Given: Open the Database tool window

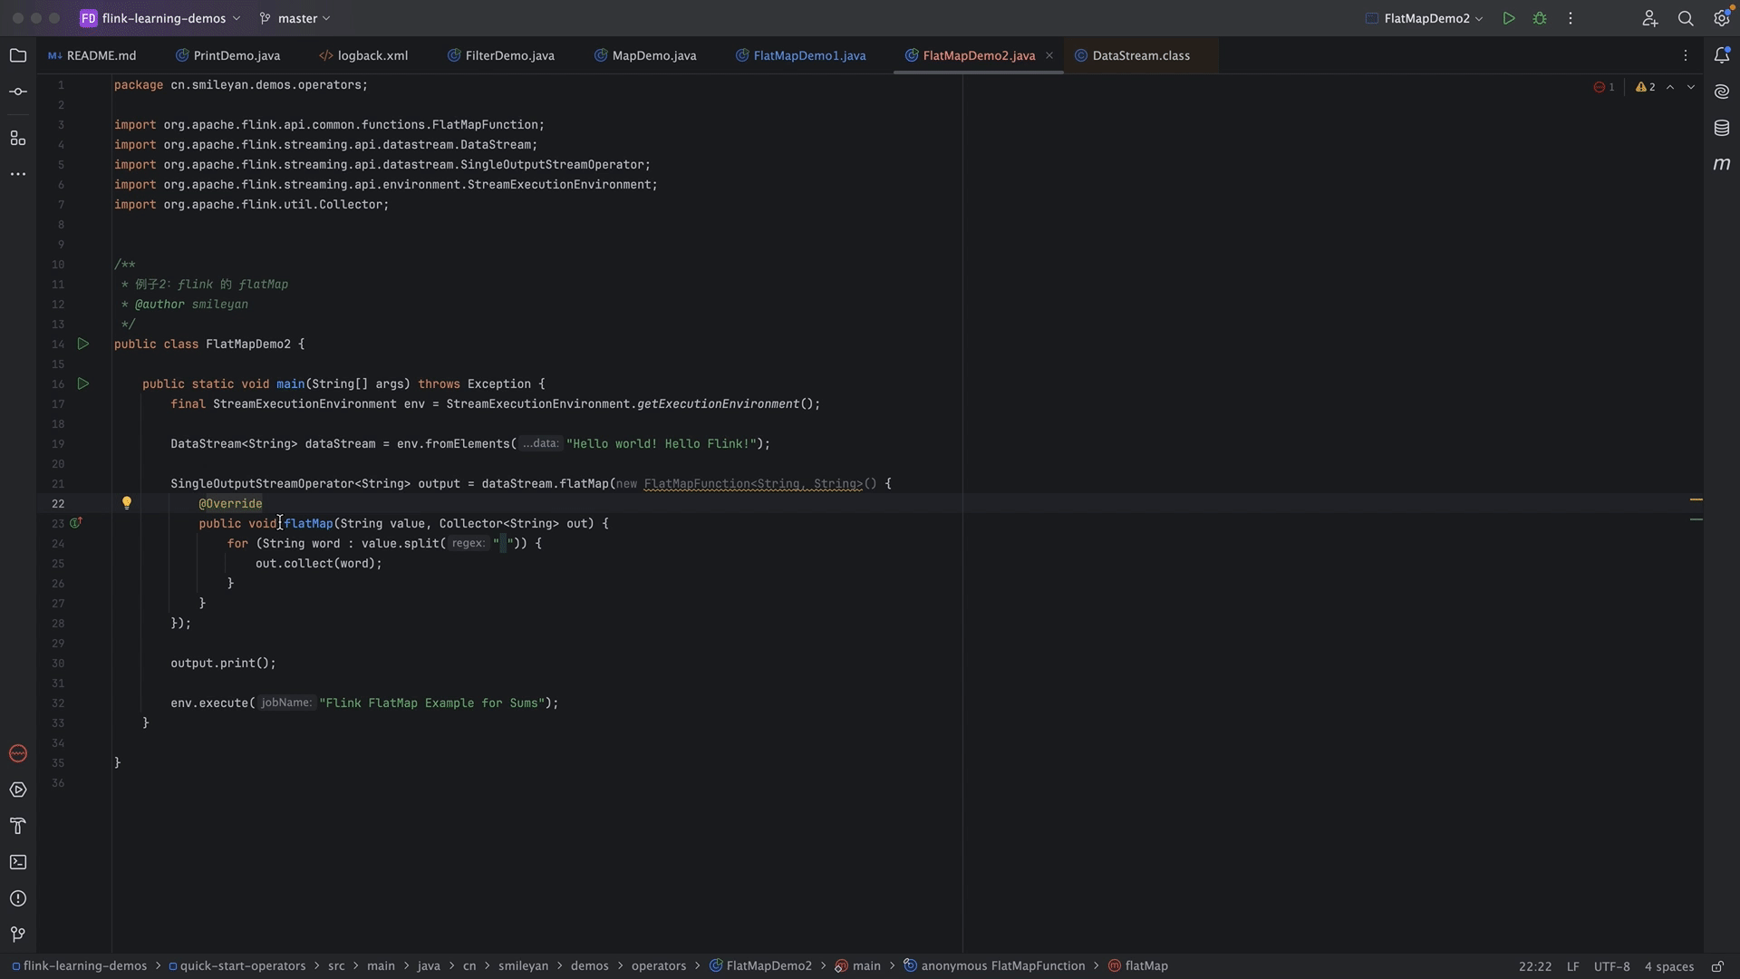Looking at the screenshot, I should click(1722, 128).
